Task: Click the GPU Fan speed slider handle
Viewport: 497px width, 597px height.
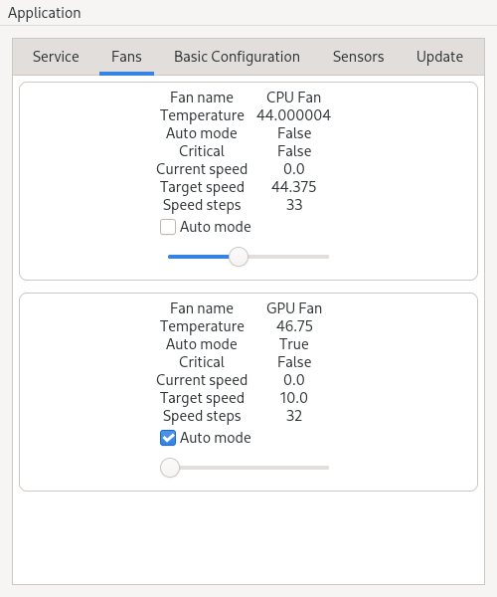Action: click(x=170, y=468)
